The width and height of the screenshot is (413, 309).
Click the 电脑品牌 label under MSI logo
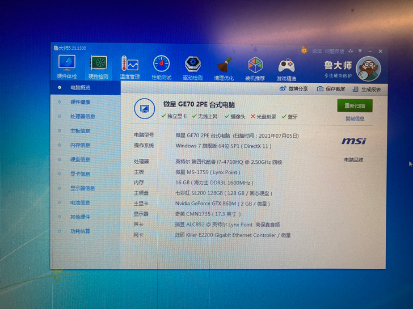[x=354, y=160]
